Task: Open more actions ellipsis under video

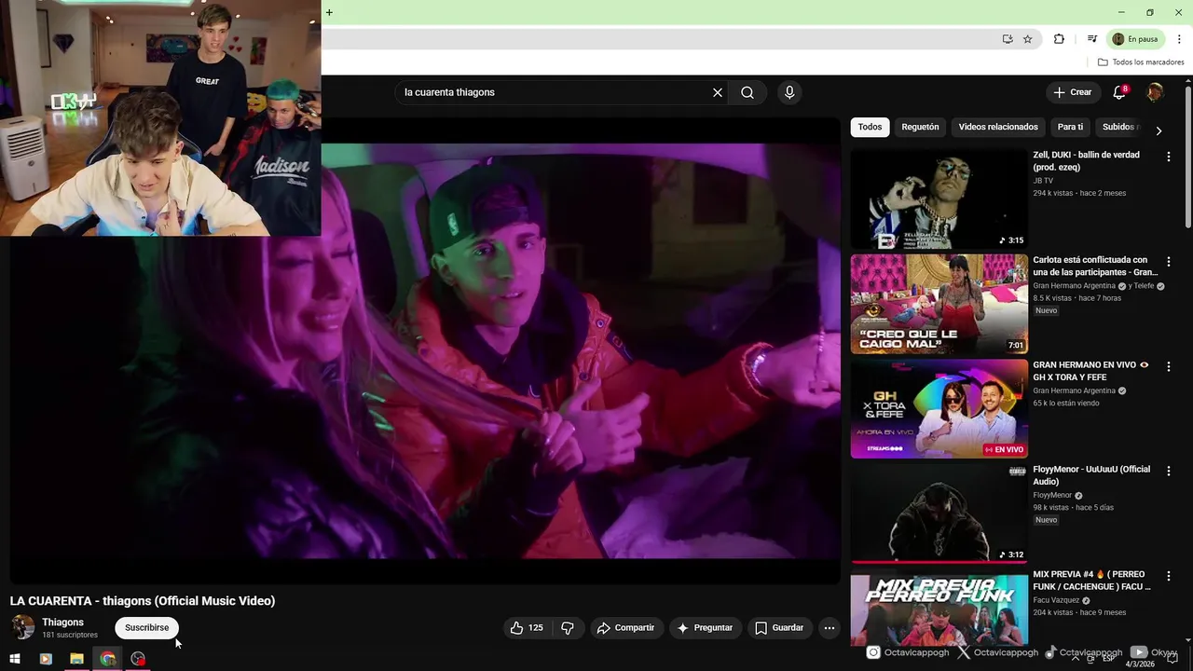Action: 830,628
